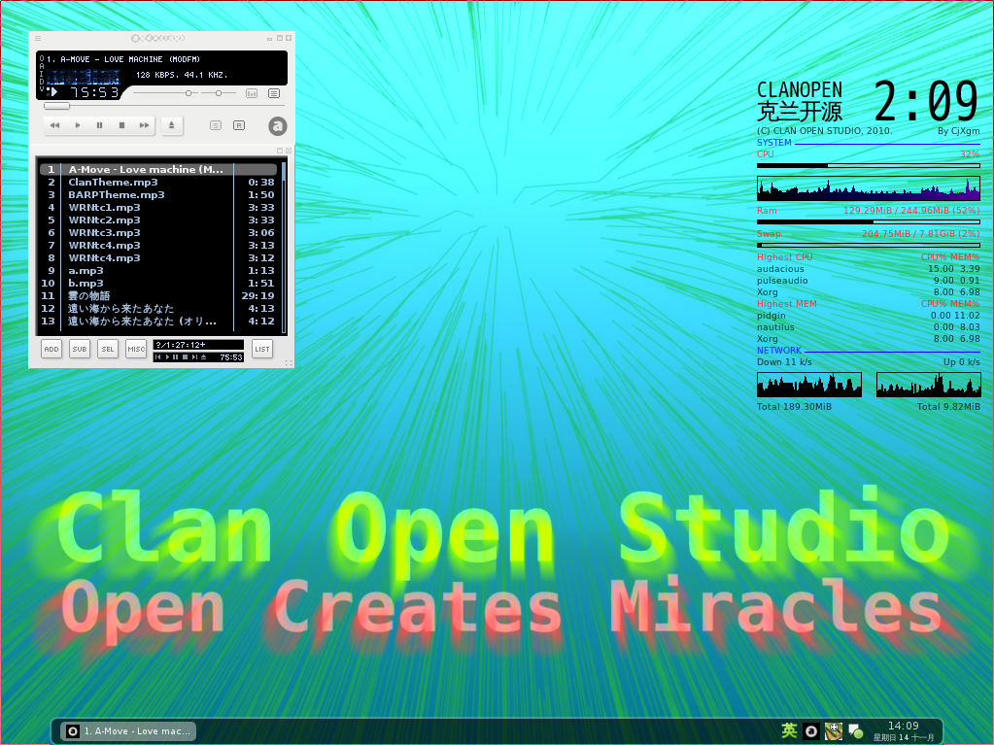Toggle visualization via the V letter
The width and height of the screenshot is (994, 745).
(42, 88)
